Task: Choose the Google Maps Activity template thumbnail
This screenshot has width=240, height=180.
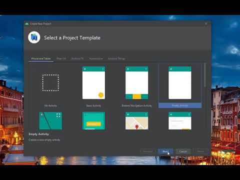Action: pyautogui.click(x=136, y=120)
